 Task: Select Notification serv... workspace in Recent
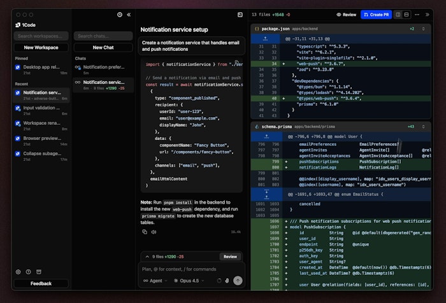coord(41,95)
